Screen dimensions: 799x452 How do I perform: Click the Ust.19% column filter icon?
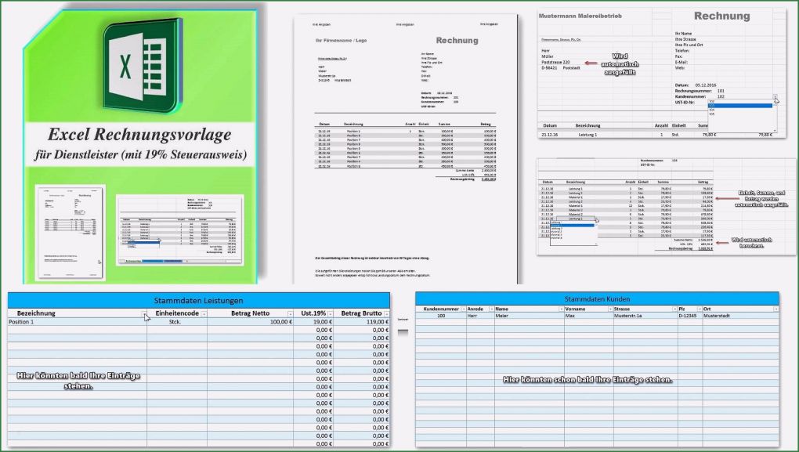click(331, 313)
